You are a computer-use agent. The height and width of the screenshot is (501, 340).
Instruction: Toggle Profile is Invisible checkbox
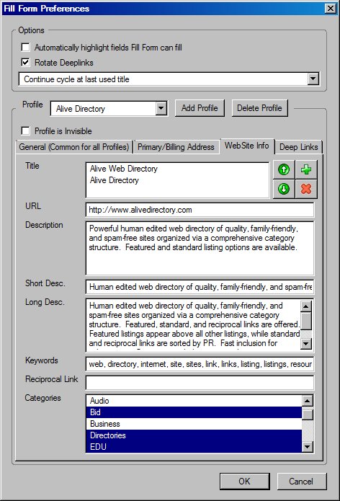[x=25, y=130]
